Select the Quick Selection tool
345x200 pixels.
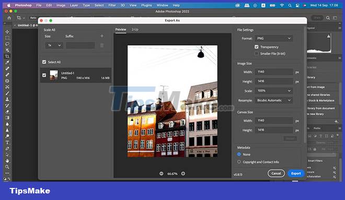click(x=7, y=50)
